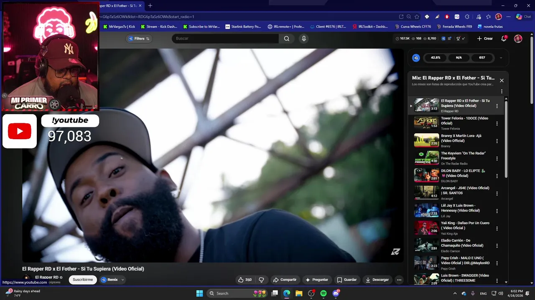Click the YouTube Buscar search field
Screen dimensions: 535x300
pos(225,38)
